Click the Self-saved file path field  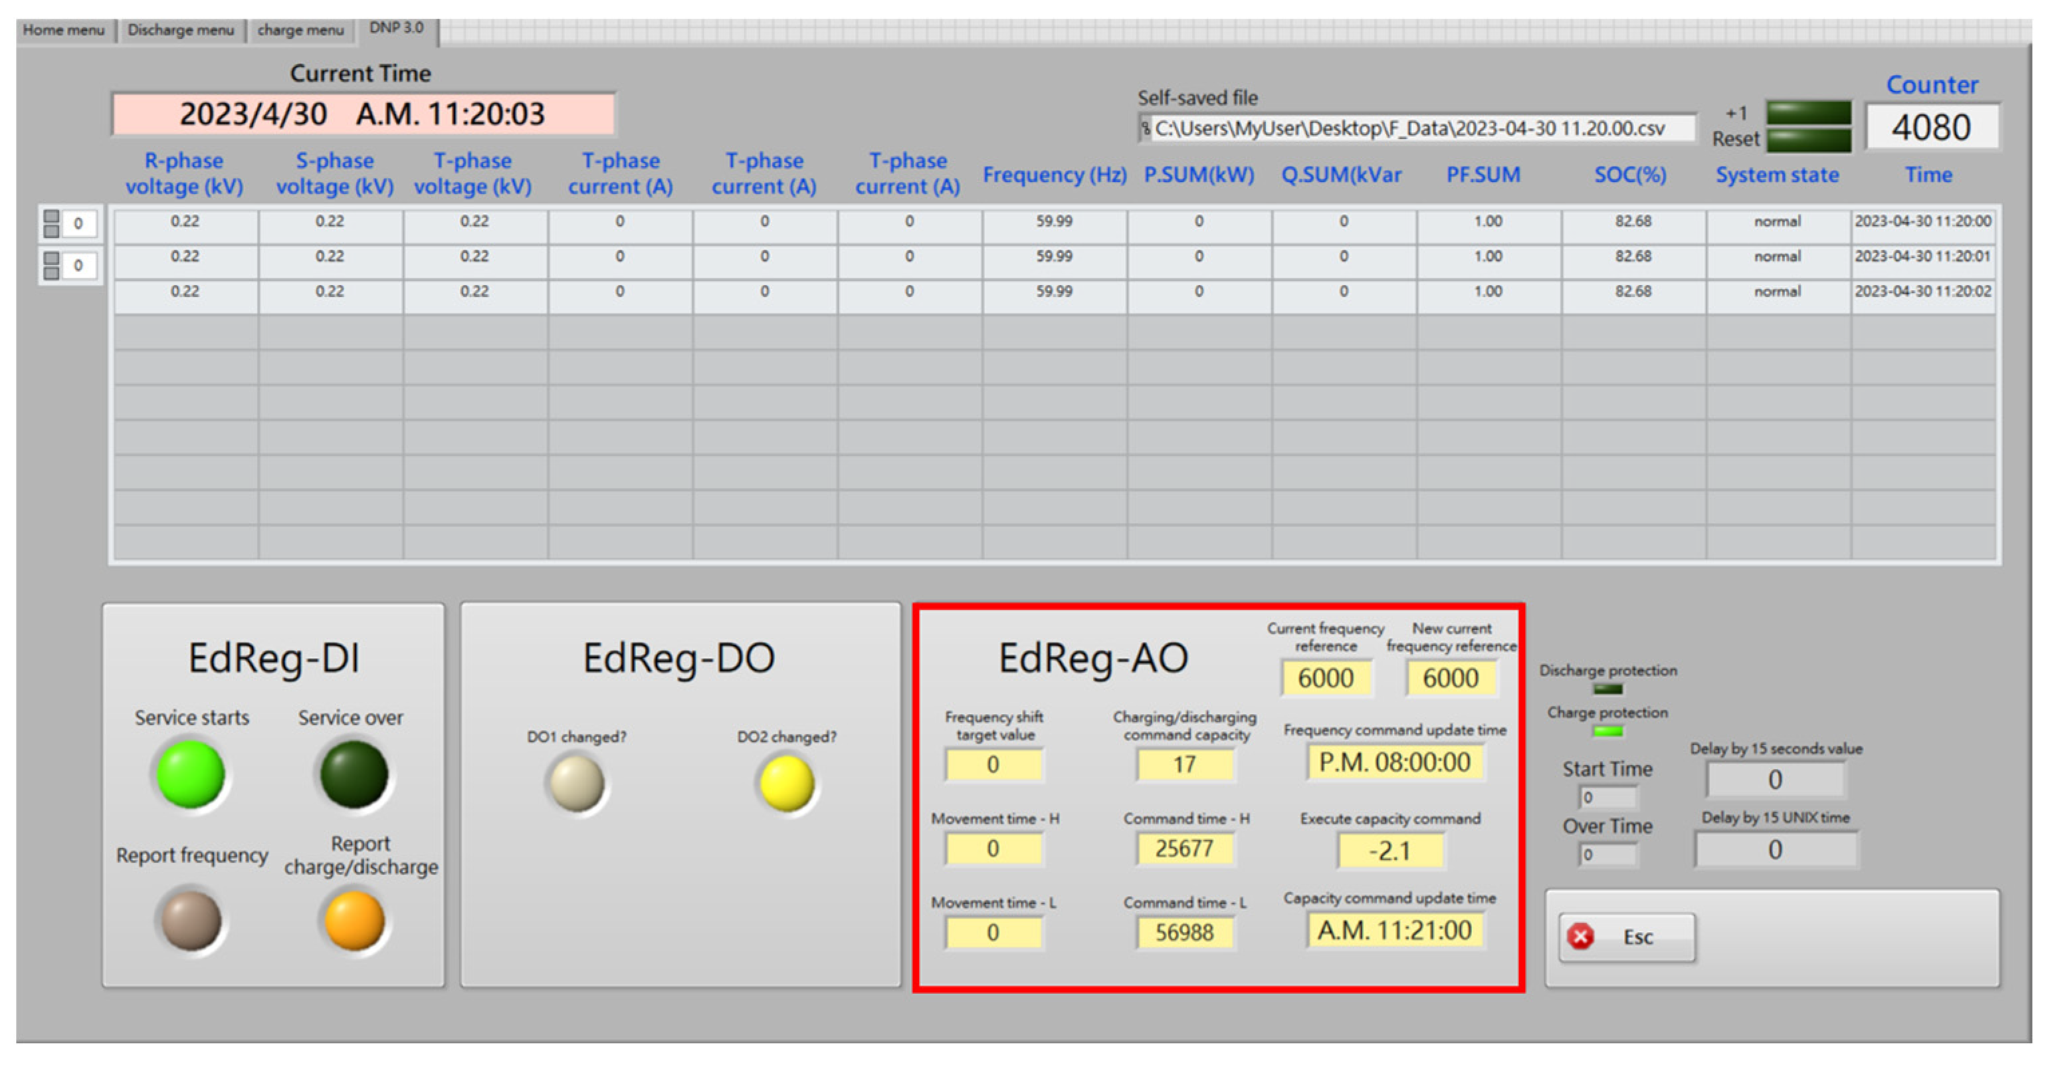tap(1416, 129)
